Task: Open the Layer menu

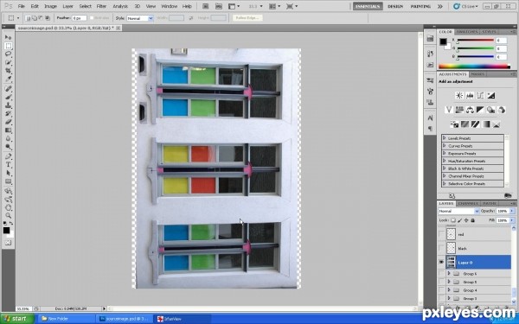Action: (x=67, y=6)
